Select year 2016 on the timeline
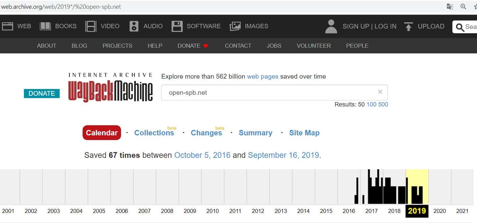 (349, 211)
